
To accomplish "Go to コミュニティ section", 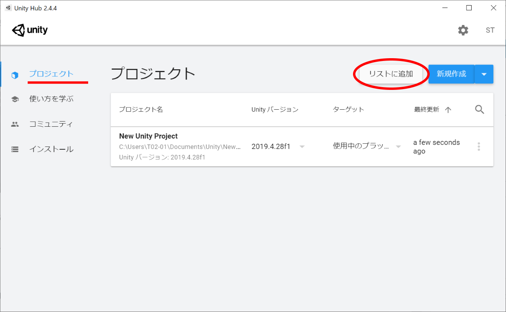I will (51, 124).
